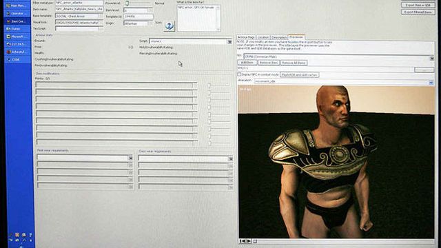Switch to the Location tab
This screenshot has width=441, height=248.
click(263, 37)
